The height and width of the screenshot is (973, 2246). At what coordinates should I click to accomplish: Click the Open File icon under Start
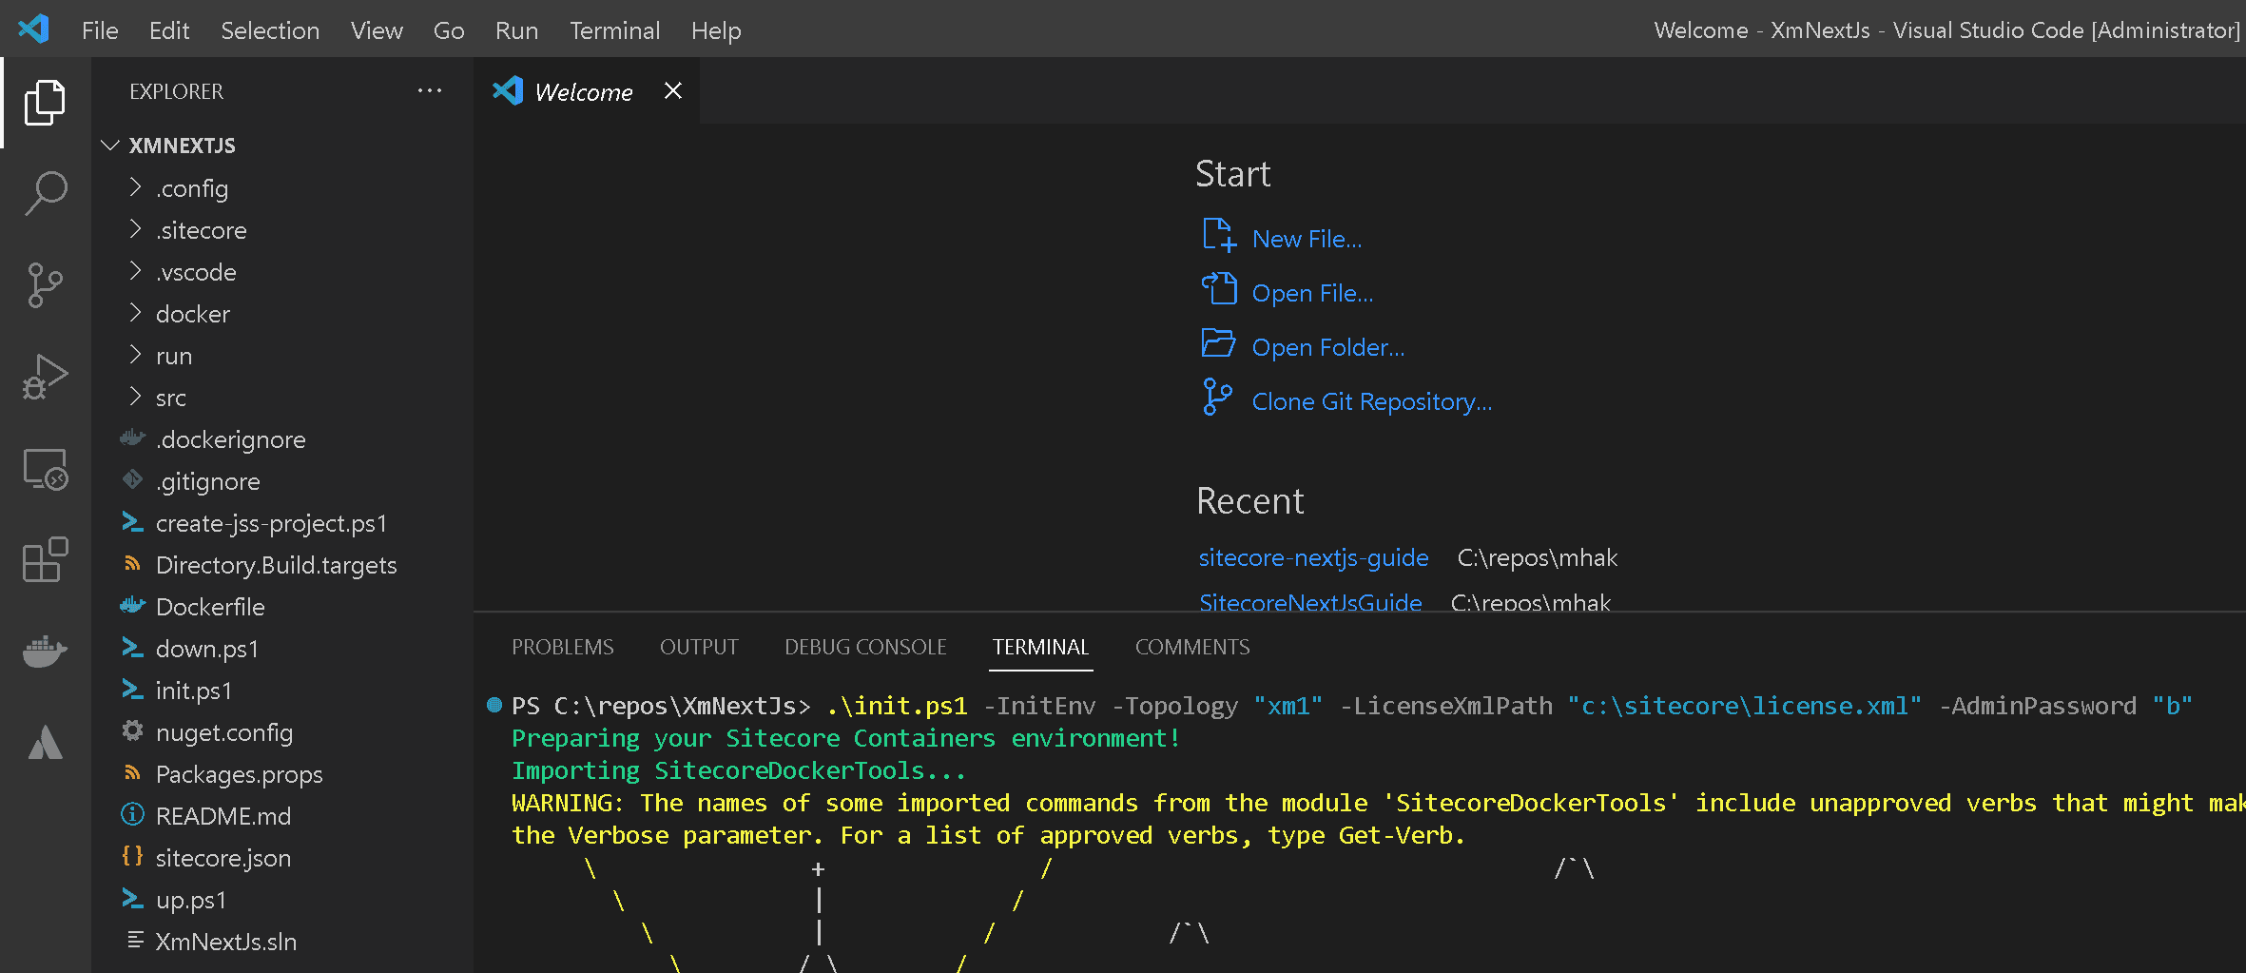coord(1219,289)
